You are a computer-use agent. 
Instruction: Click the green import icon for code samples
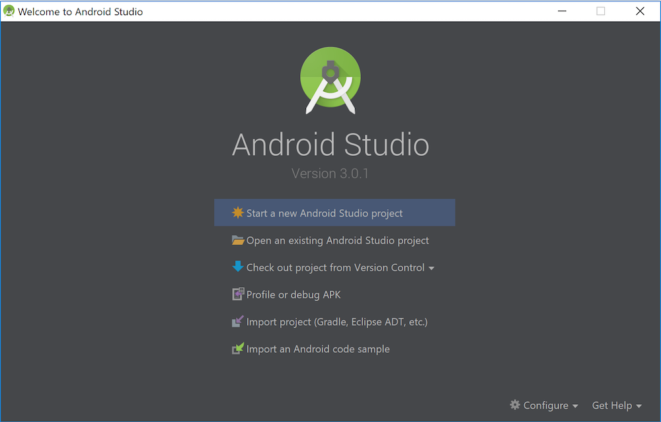coord(238,348)
